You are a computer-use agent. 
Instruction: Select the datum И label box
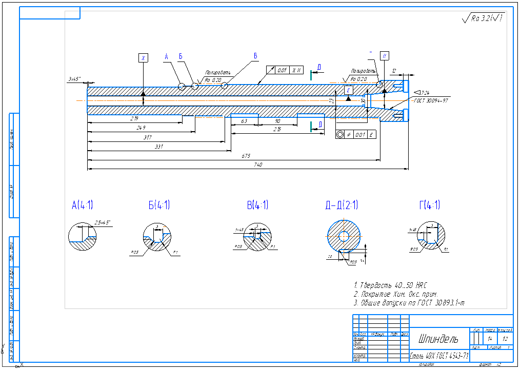384,56
